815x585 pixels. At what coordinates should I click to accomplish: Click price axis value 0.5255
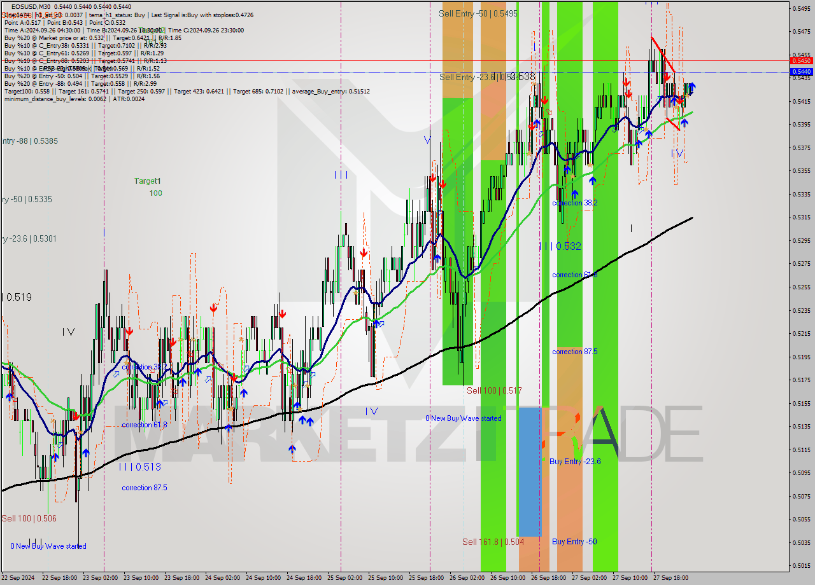click(800, 287)
